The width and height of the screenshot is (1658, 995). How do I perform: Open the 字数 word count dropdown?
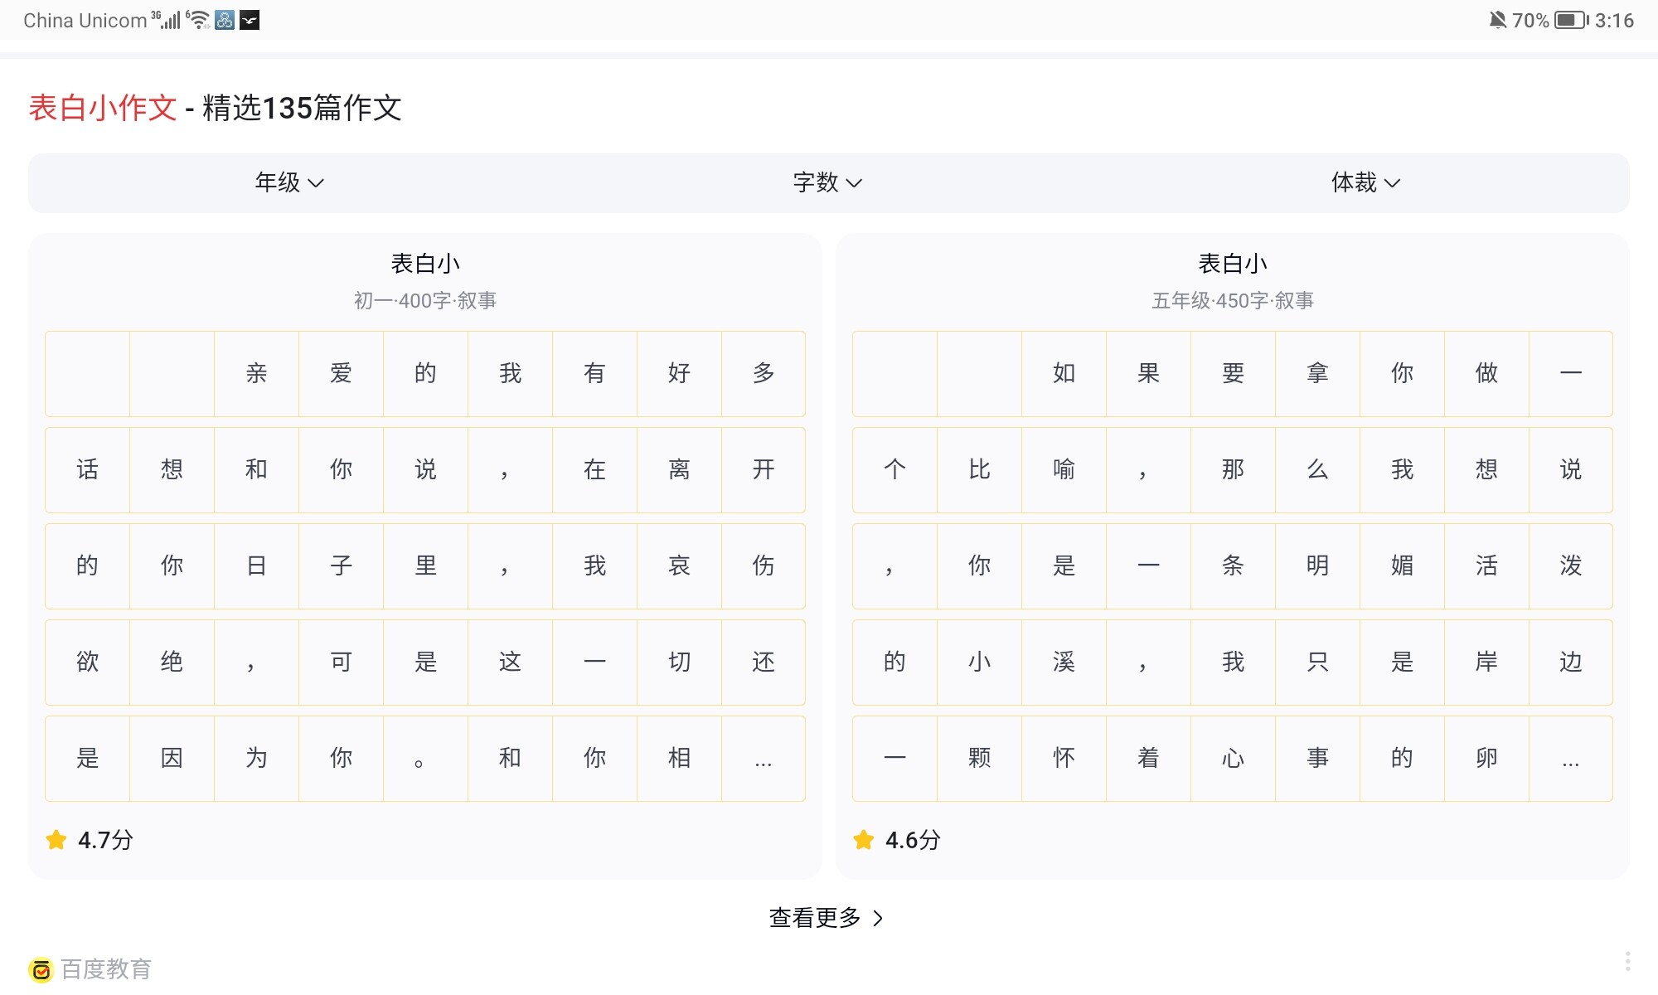click(827, 182)
